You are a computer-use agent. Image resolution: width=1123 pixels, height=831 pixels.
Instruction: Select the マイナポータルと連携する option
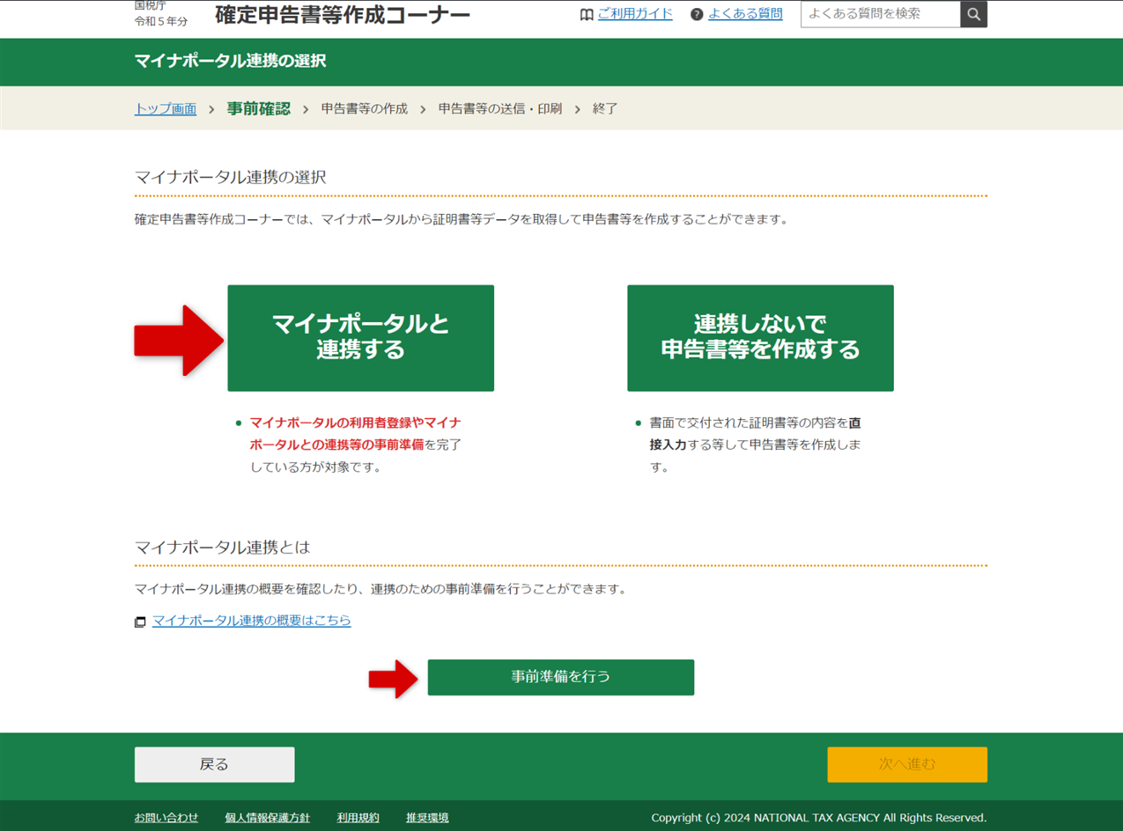point(360,337)
